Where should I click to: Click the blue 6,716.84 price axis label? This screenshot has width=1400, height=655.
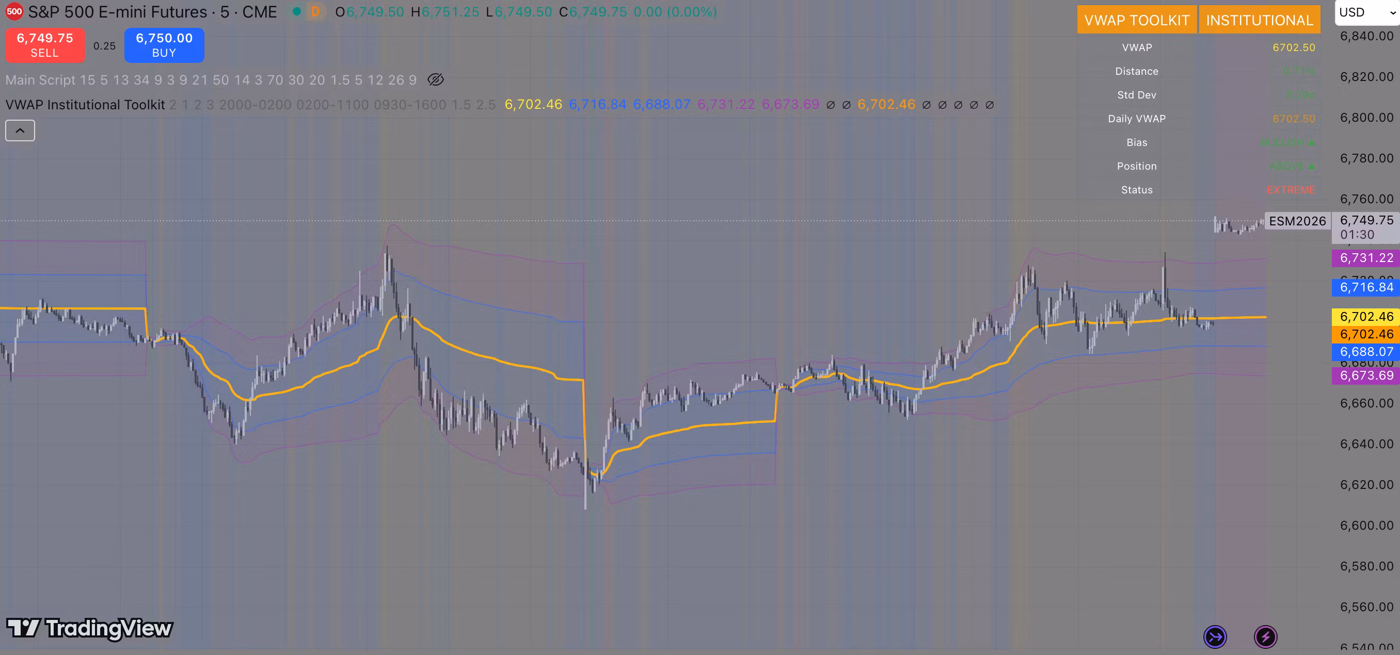(x=1366, y=287)
